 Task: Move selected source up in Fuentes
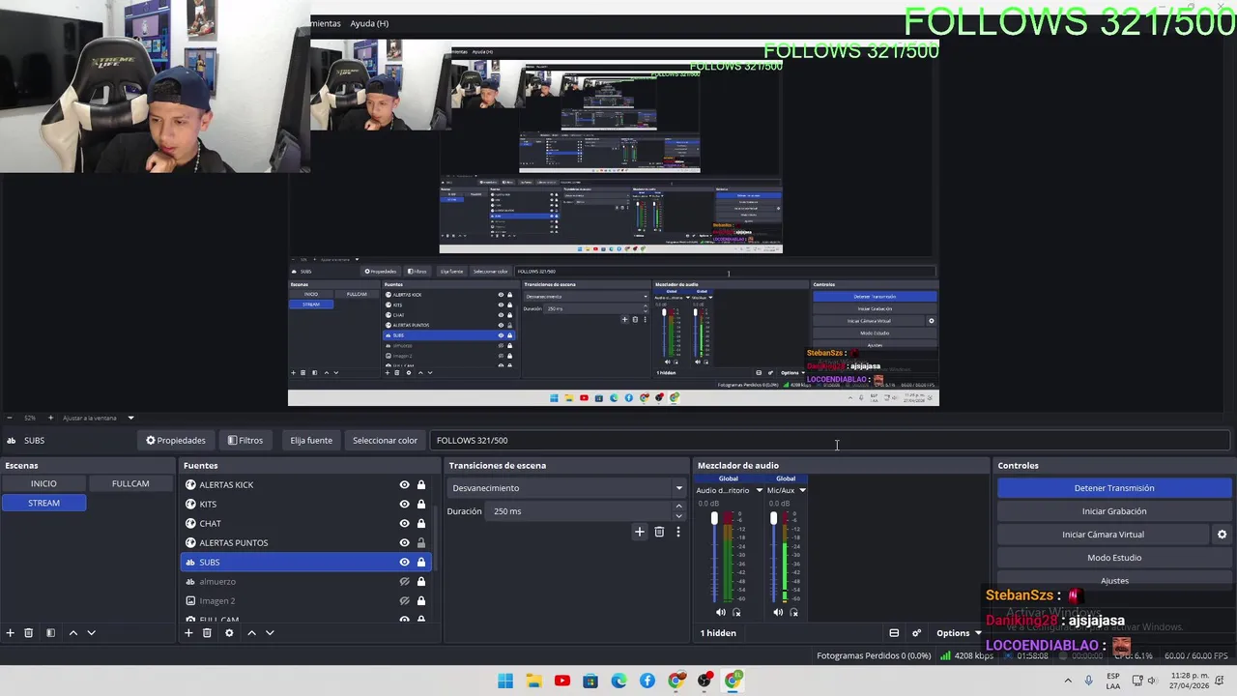click(251, 633)
